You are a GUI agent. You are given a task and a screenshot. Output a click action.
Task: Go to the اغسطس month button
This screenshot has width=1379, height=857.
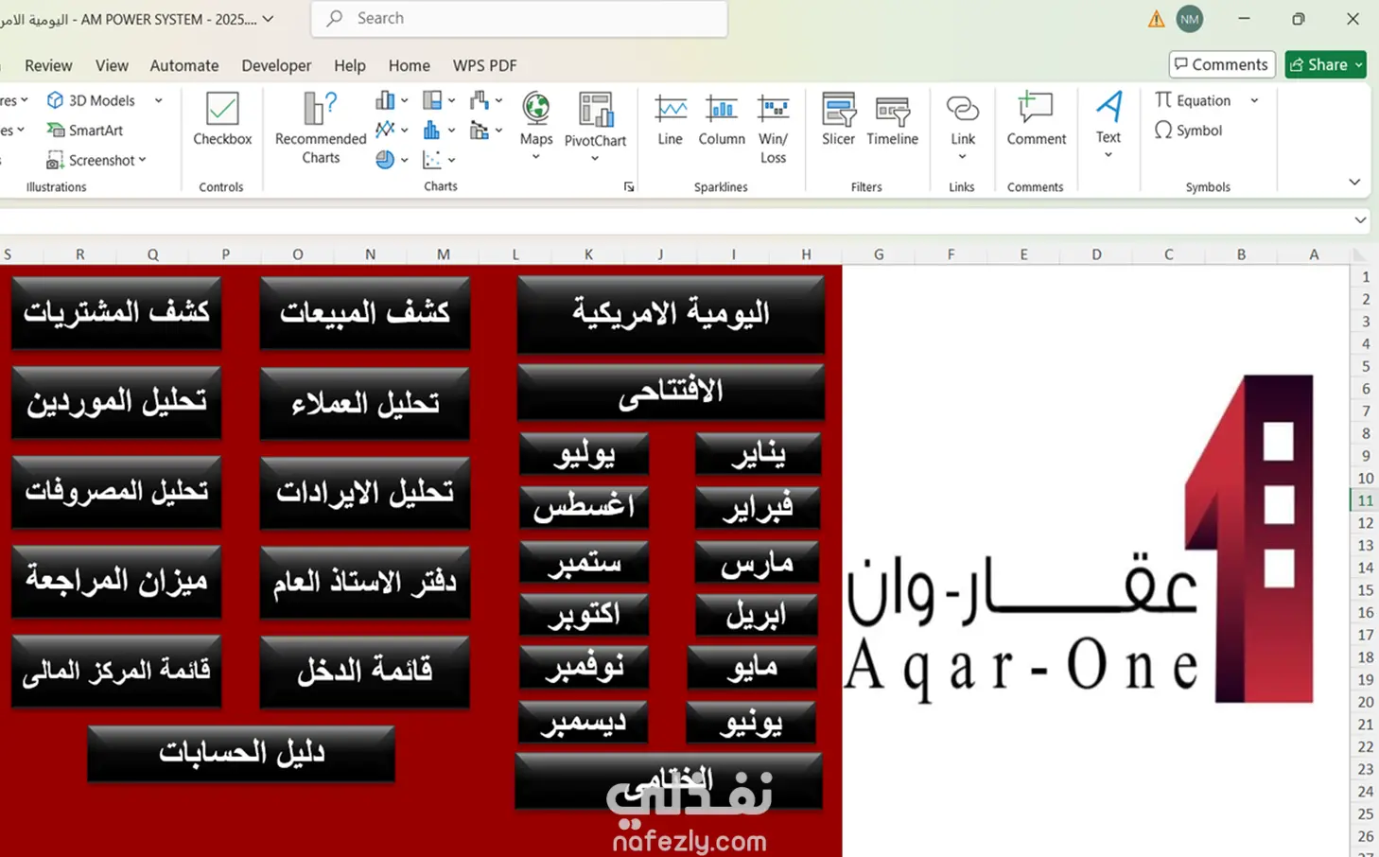584,507
